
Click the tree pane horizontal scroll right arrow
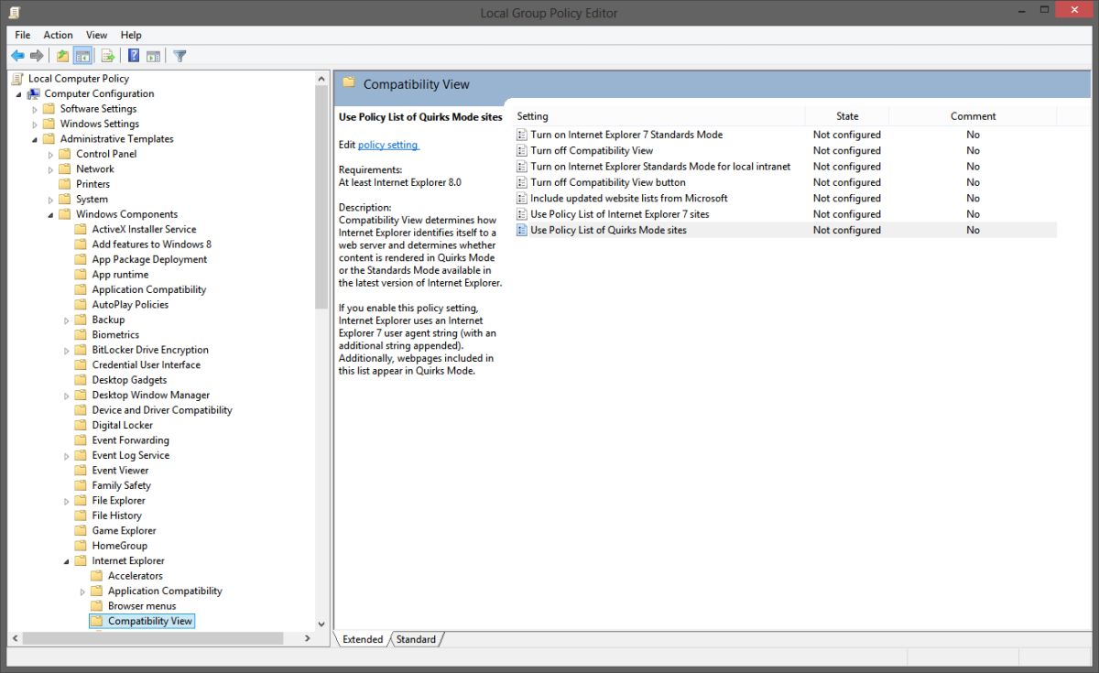pyautogui.click(x=308, y=637)
